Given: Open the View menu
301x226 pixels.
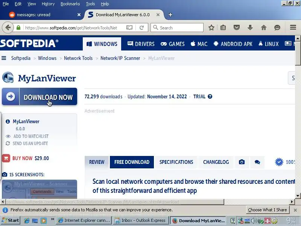Looking at the screenshot, I should point(32,4).
